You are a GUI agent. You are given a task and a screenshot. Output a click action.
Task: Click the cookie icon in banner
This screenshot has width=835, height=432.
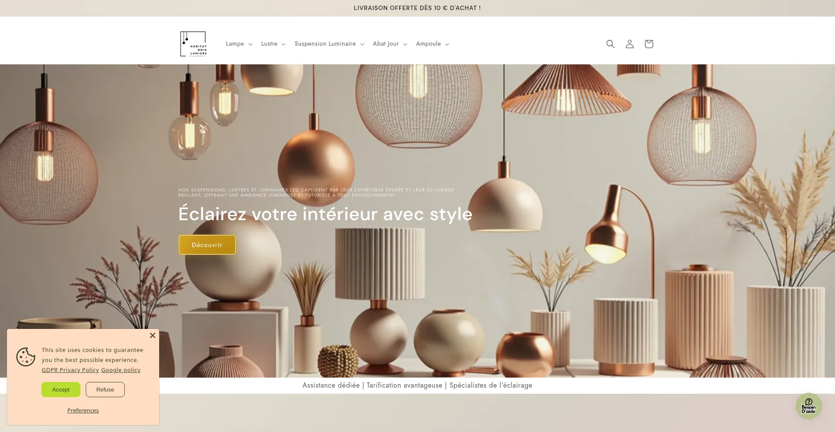[26, 357]
